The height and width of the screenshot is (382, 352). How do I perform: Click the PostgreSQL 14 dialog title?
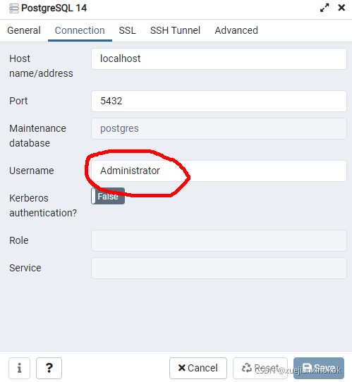54,8
